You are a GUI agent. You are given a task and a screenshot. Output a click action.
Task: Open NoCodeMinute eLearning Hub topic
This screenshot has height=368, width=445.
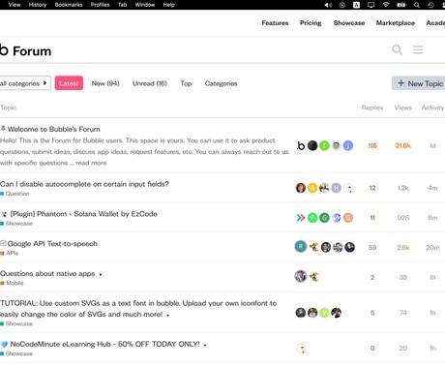pos(104,344)
